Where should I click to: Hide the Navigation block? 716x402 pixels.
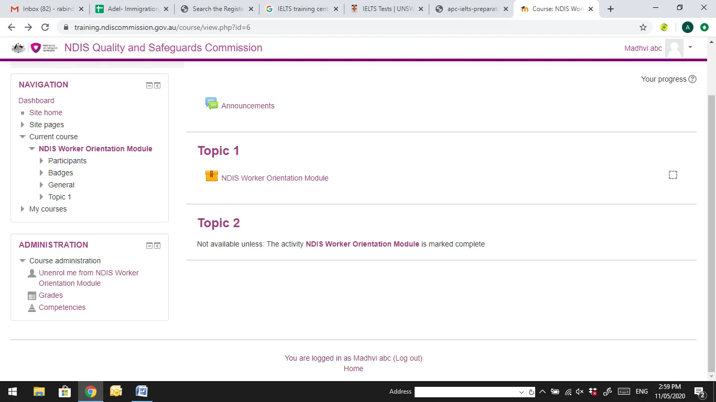click(149, 85)
